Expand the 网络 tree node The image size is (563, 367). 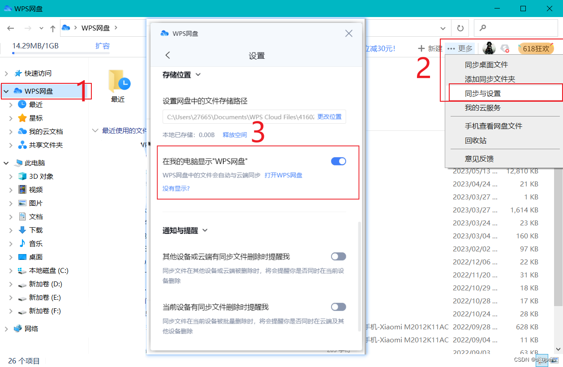[6, 329]
